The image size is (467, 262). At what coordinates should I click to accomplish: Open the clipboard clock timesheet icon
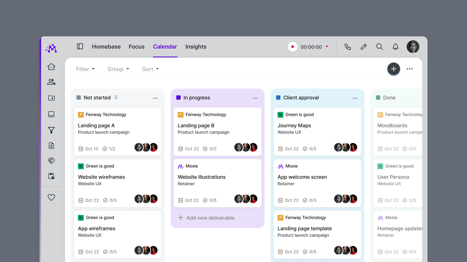coord(51,176)
